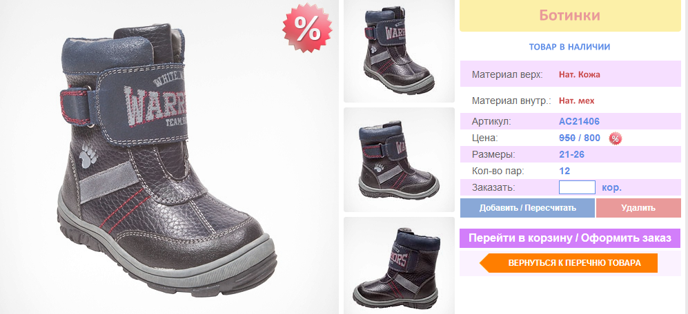Select the article number AC21406
This screenshot has width=688, height=314.
coord(579,121)
